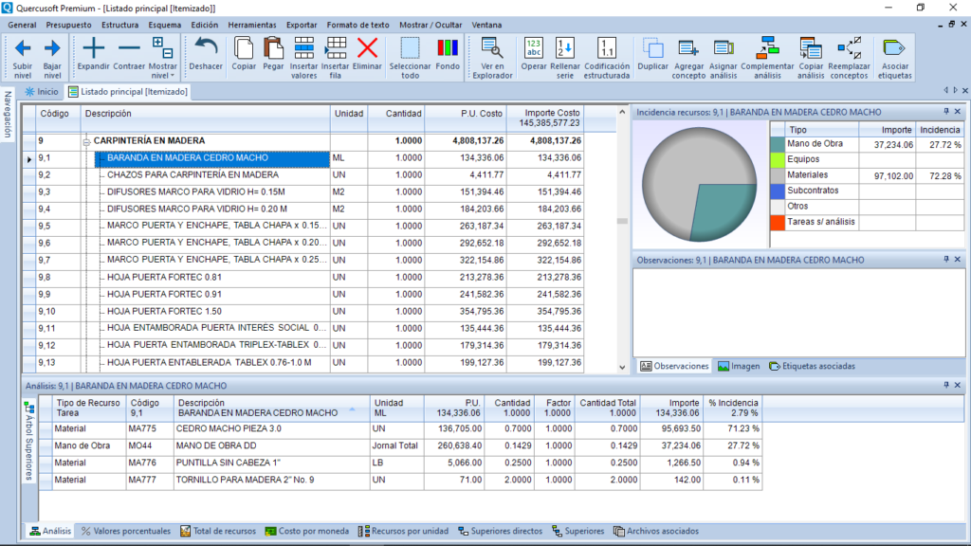Click the Pegar clipboard icon
The height and width of the screenshot is (546, 971).
click(x=273, y=48)
